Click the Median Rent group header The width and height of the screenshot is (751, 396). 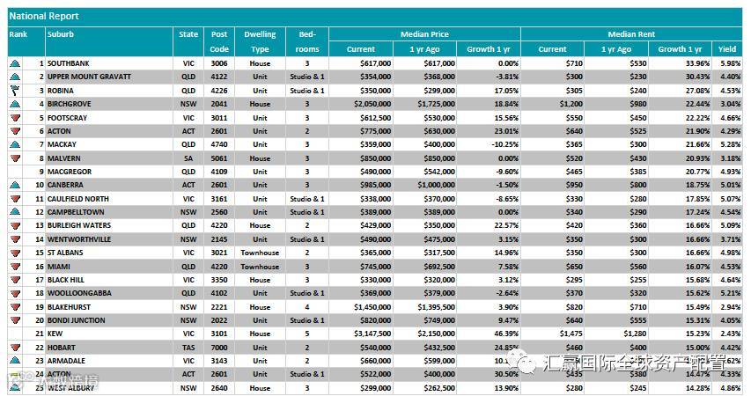pos(631,34)
